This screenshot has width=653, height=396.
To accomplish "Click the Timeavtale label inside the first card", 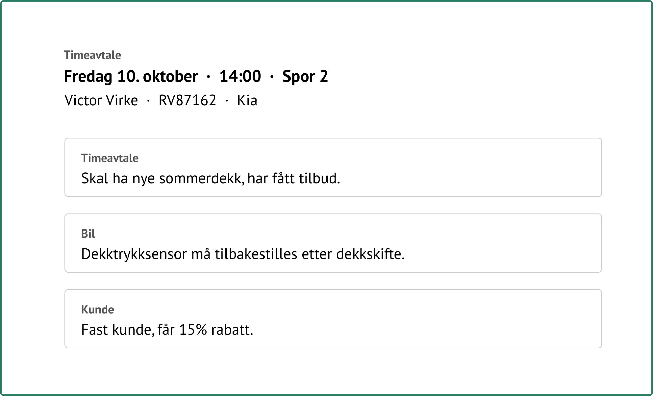I will tap(109, 158).
